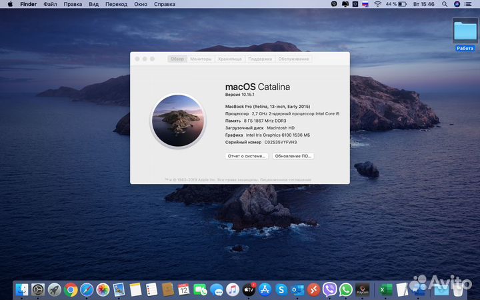Open FaceTime icon in the Dock
480x300 pixels.
click(x=200, y=289)
